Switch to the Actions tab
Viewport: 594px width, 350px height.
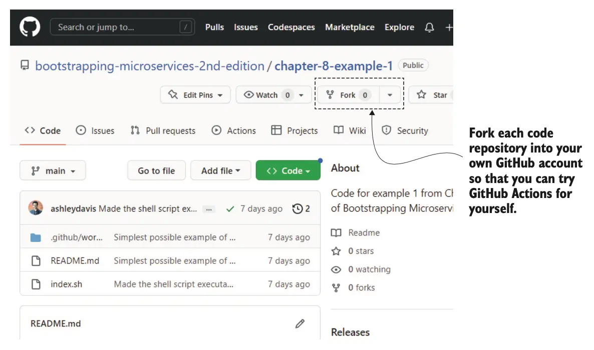(234, 130)
